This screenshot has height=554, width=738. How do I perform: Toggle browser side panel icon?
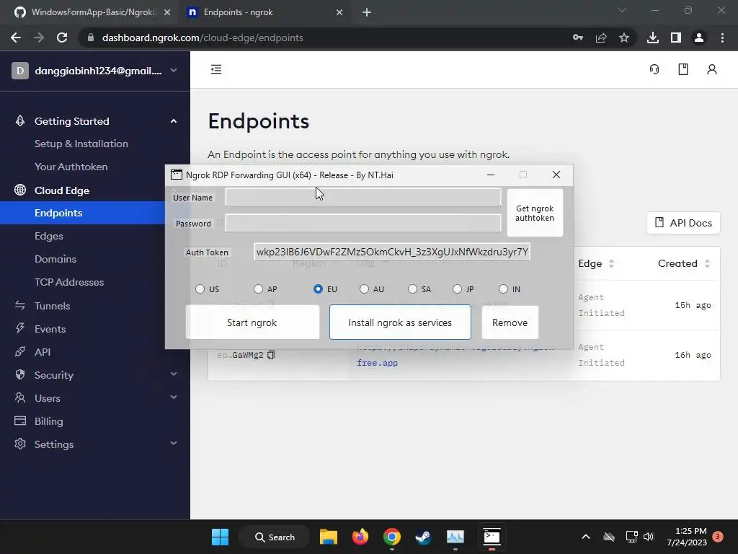click(676, 38)
